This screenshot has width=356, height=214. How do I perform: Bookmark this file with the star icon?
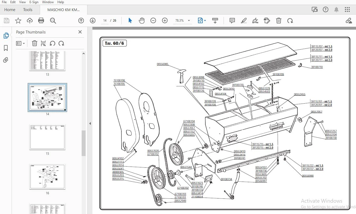[18, 21]
